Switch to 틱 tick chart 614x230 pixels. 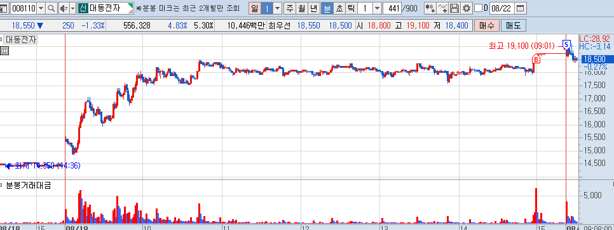[351, 8]
